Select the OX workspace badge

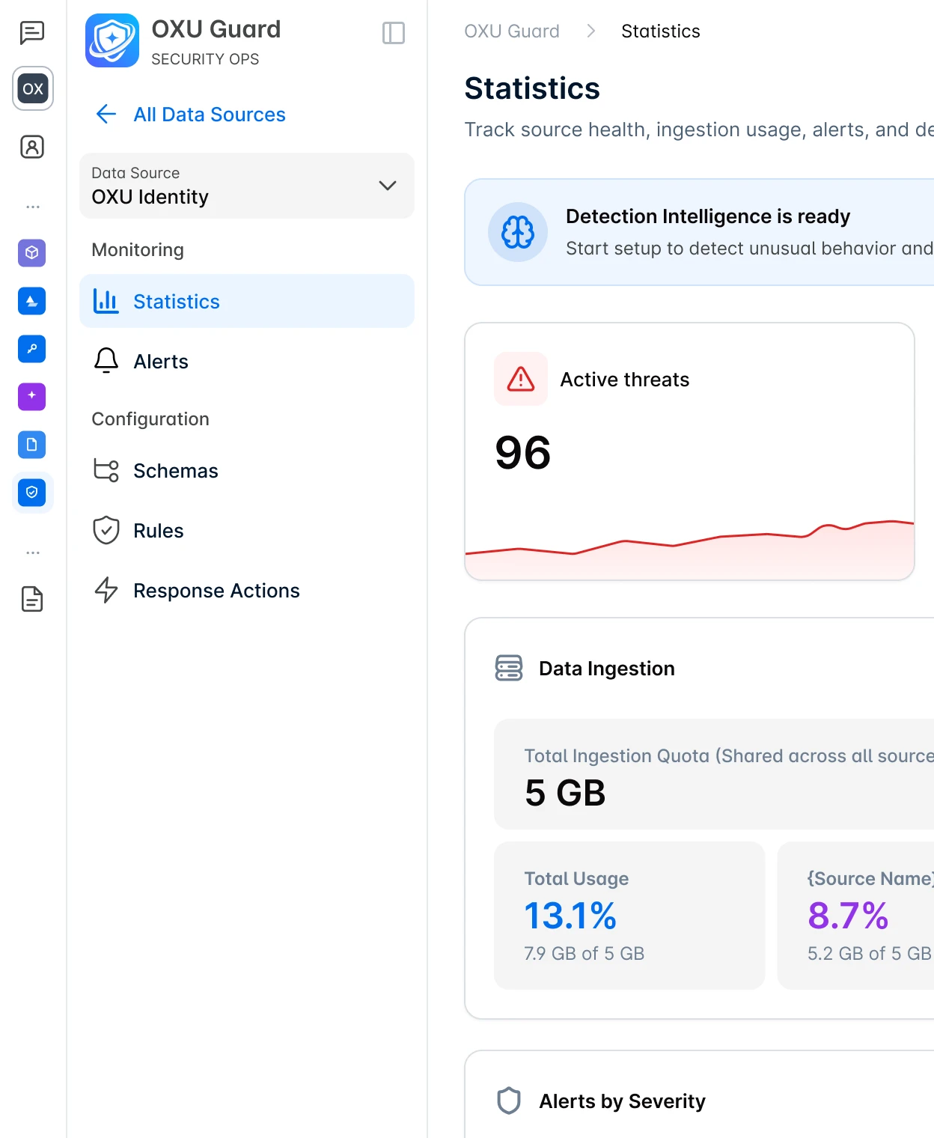coord(33,88)
